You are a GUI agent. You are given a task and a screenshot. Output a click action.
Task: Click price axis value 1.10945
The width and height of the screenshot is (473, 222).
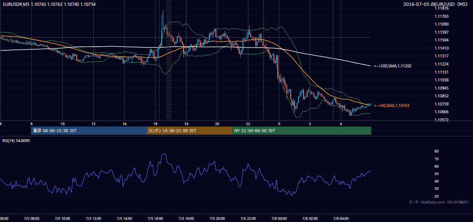coord(442,88)
